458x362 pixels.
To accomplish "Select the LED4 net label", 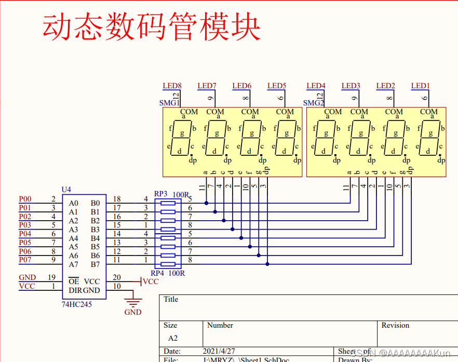I will pyautogui.click(x=316, y=86).
